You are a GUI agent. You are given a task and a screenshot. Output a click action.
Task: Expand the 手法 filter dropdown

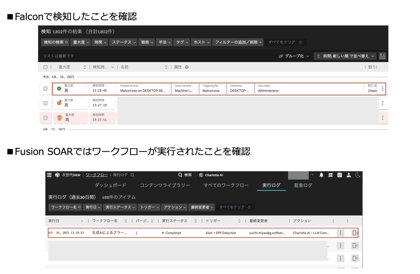point(164,42)
